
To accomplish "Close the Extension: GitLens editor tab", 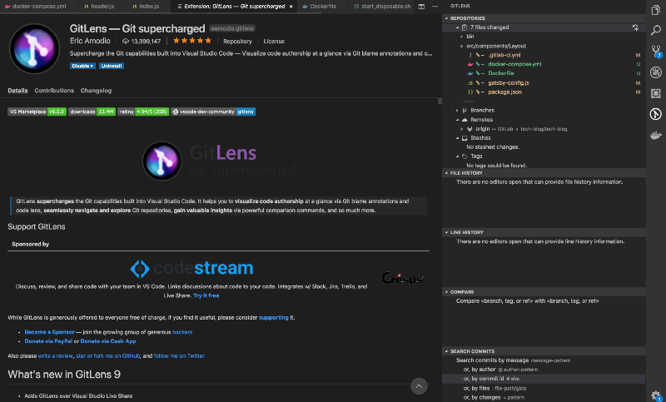I will pos(291,7).
